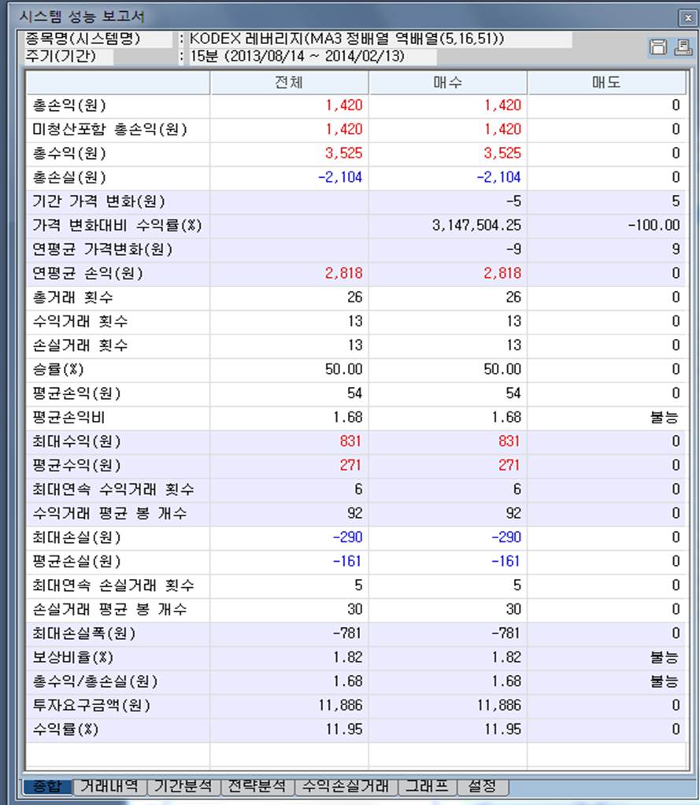This screenshot has width=700, height=805.
Task: Click the 전체 column header
Action: click(x=289, y=83)
